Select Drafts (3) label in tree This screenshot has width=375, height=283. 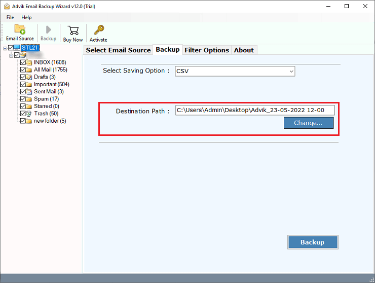click(45, 77)
